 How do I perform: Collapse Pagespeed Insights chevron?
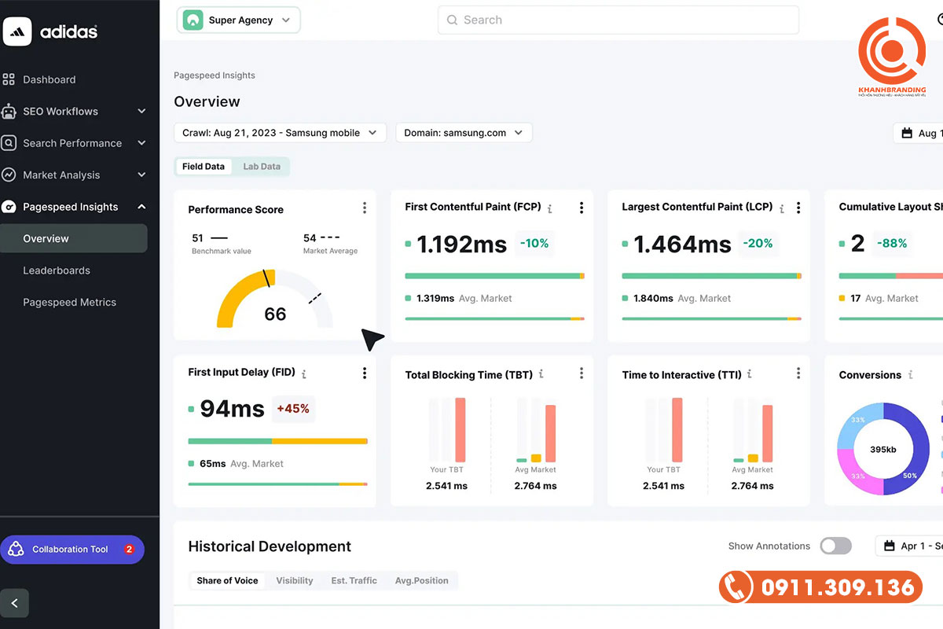[141, 207]
